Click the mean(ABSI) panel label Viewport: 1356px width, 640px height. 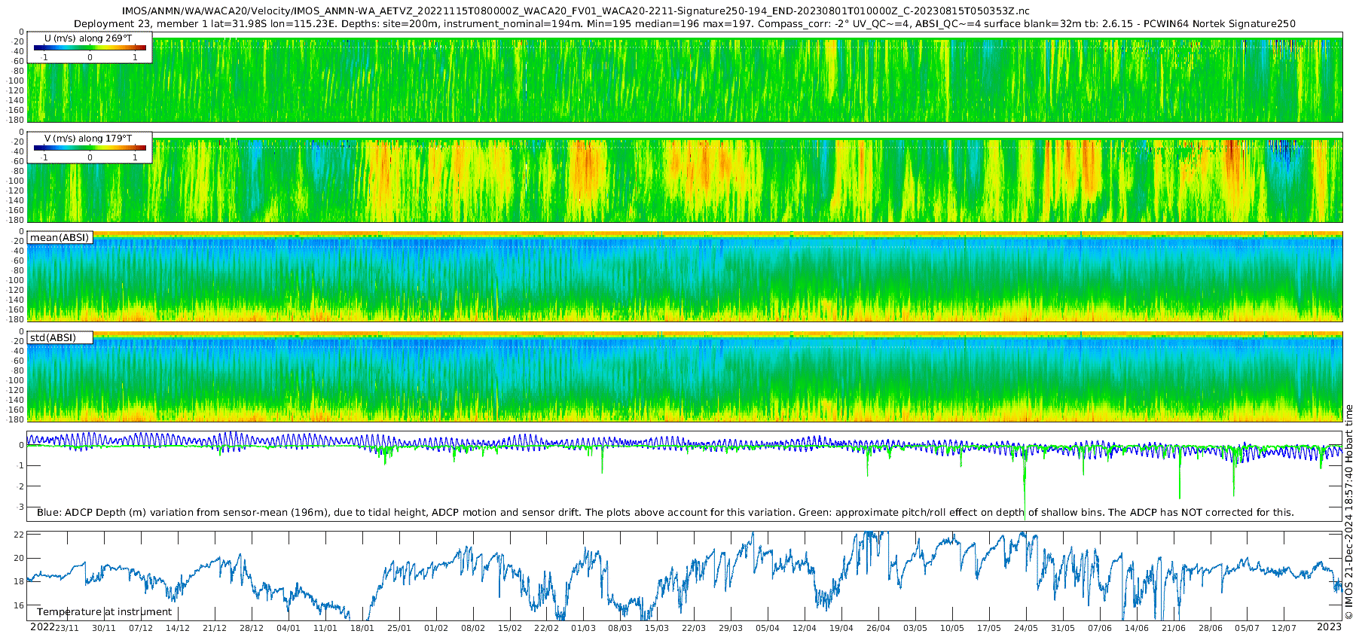pos(60,238)
